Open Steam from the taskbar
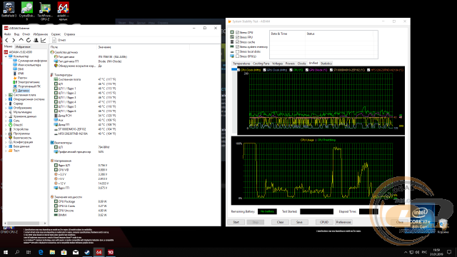 [x=87, y=252]
